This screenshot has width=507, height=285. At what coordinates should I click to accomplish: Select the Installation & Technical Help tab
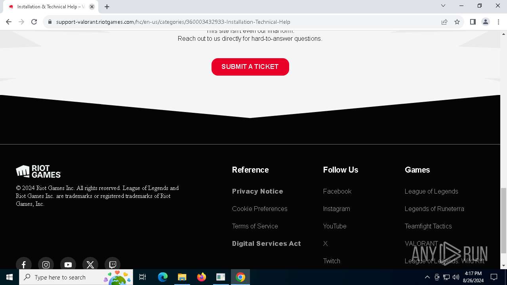[51, 7]
